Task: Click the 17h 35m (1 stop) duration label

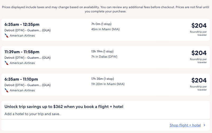Action: pos(103,79)
